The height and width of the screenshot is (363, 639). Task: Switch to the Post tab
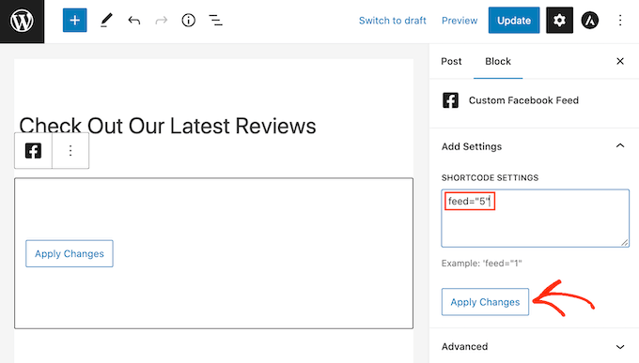click(x=451, y=61)
